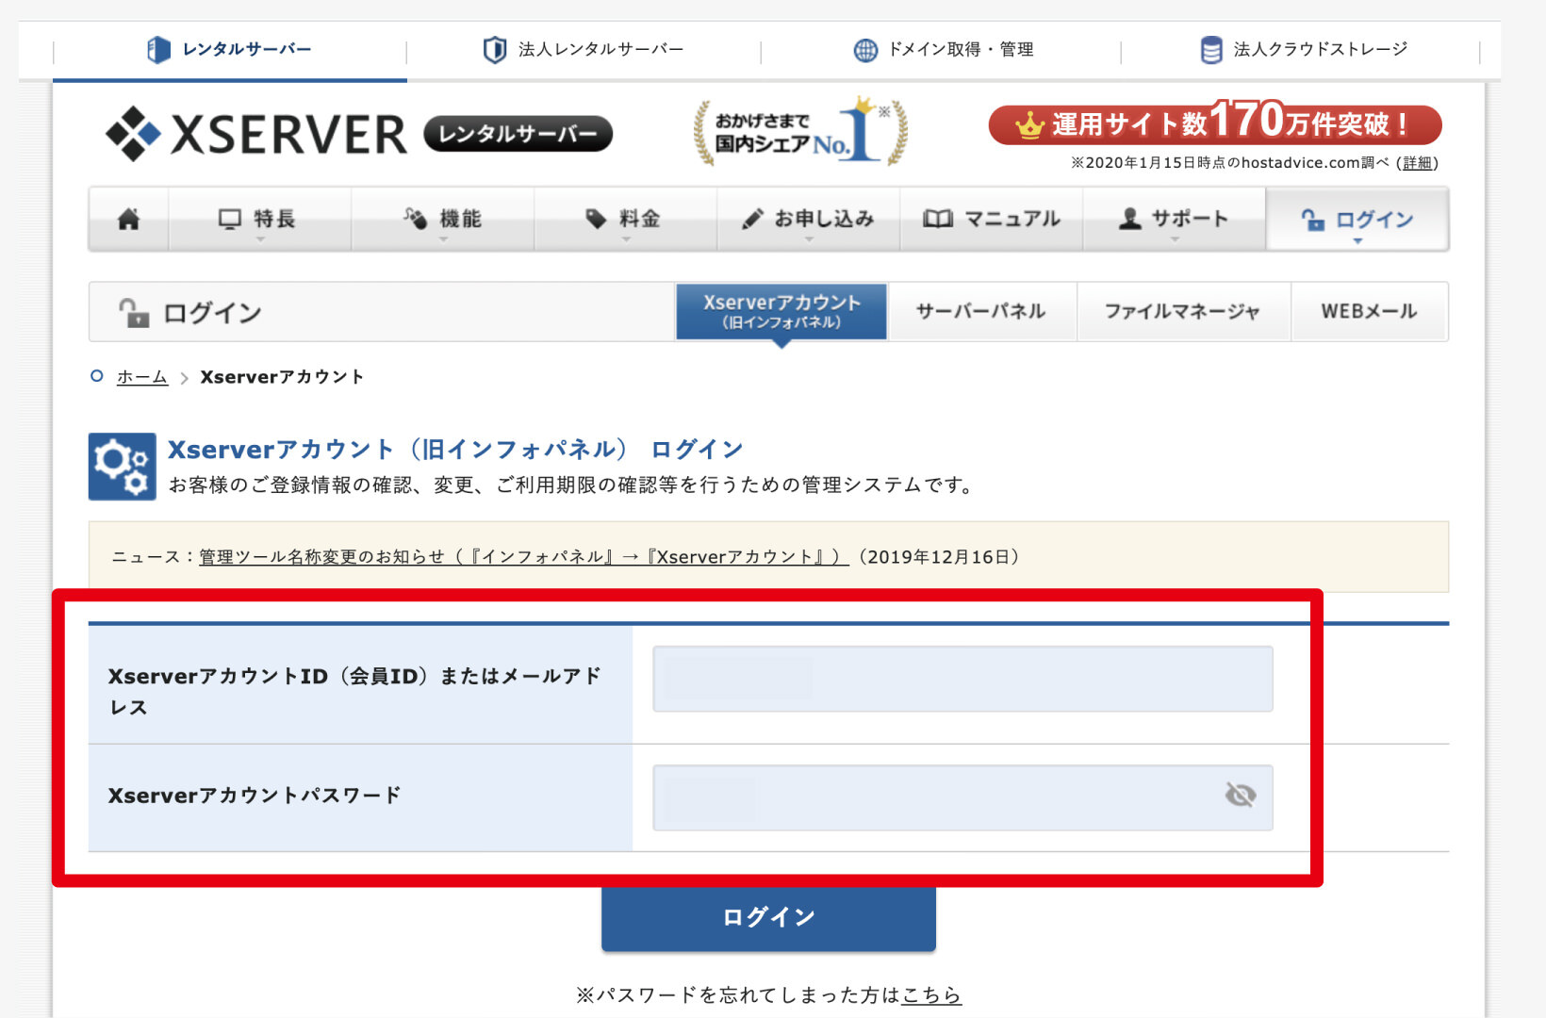Viewport: 1546px width, 1018px height.
Task: Click the XSERVER logo
Action: pyautogui.click(x=256, y=134)
